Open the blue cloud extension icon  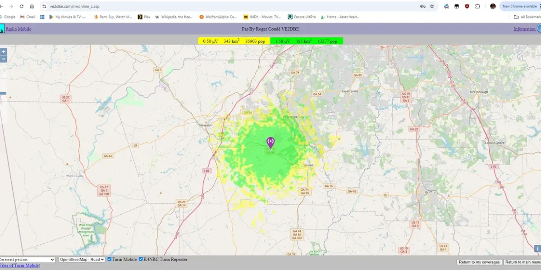point(446,6)
